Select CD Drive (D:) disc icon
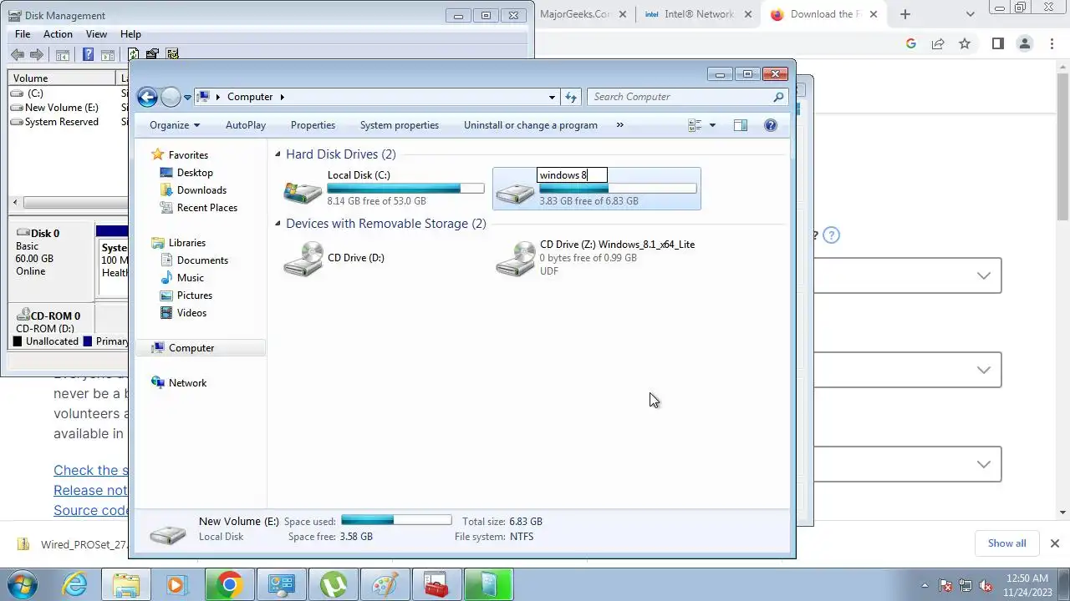1070x601 pixels. [303, 259]
